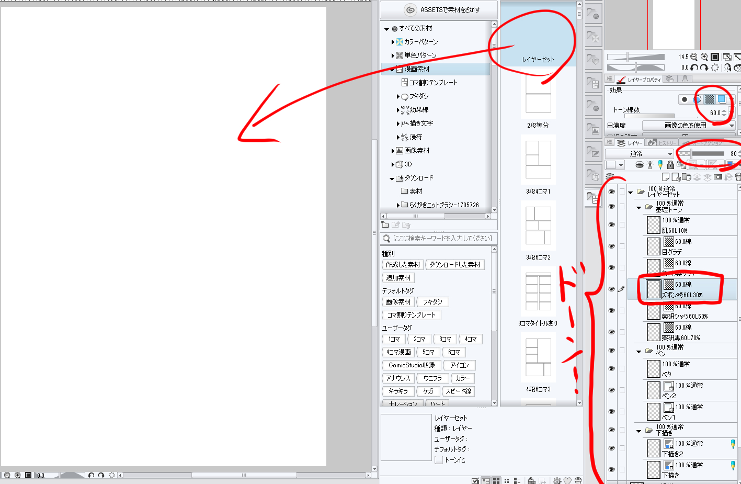Hide the 下描き2 layer
This screenshot has width=741, height=484.
[x=611, y=448]
